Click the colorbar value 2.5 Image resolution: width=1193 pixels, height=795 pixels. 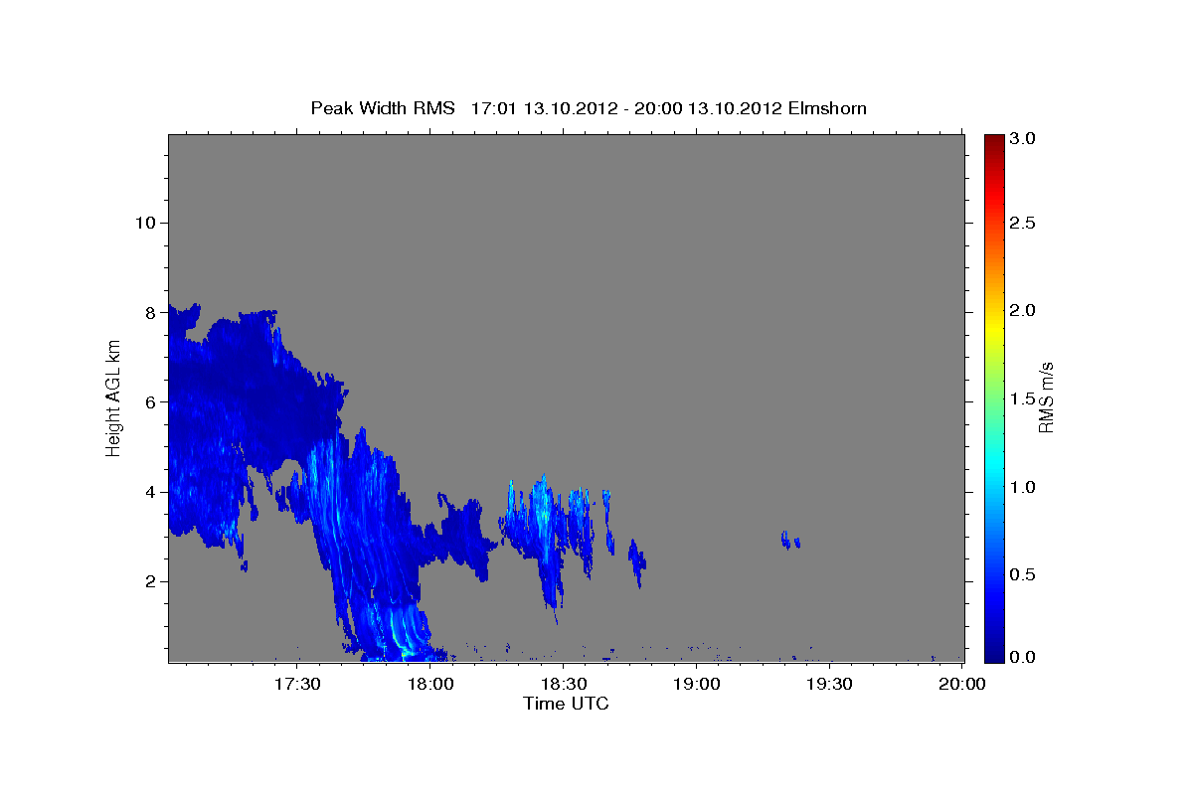coord(1023,223)
